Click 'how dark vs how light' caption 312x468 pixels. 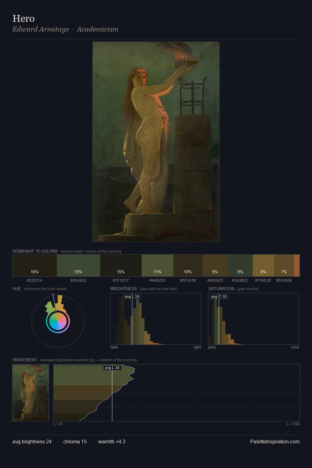(158, 289)
